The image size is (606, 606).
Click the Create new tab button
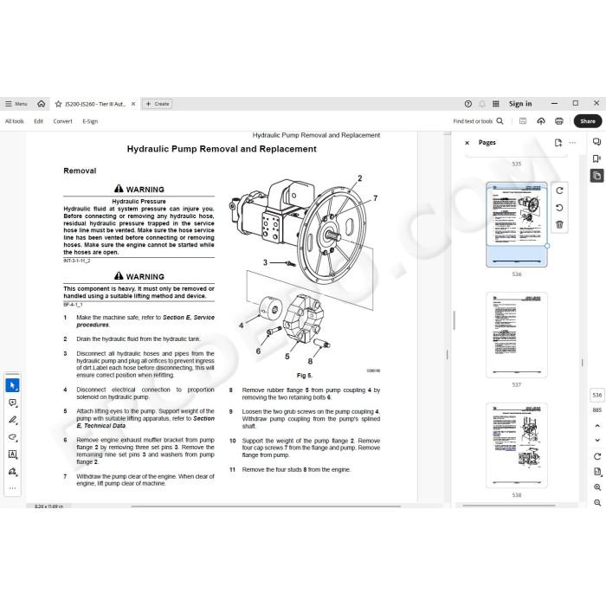click(158, 104)
